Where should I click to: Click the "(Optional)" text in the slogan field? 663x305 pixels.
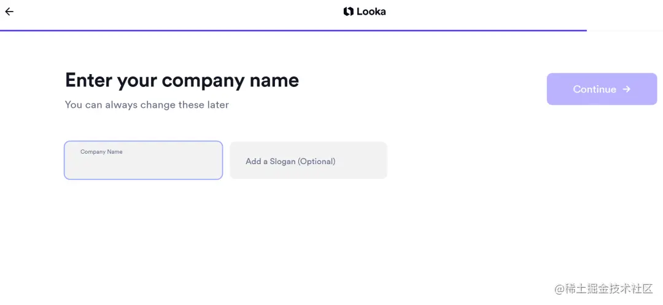(x=316, y=161)
